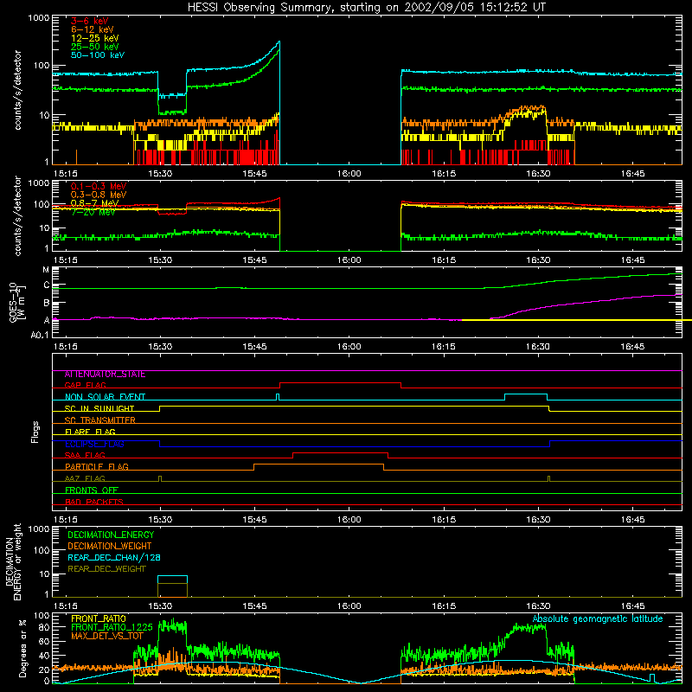This screenshot has height=692, width=692.
Task: Pick the "NON_SOLAR_EVENT" flag label
Action: click(105, 397)
